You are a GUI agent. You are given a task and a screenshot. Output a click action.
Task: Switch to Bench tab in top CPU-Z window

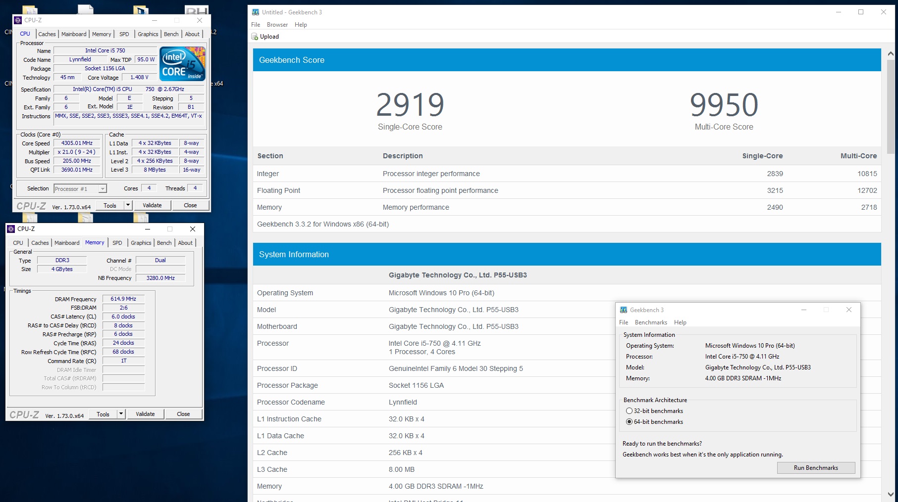[x=171, y=34]
